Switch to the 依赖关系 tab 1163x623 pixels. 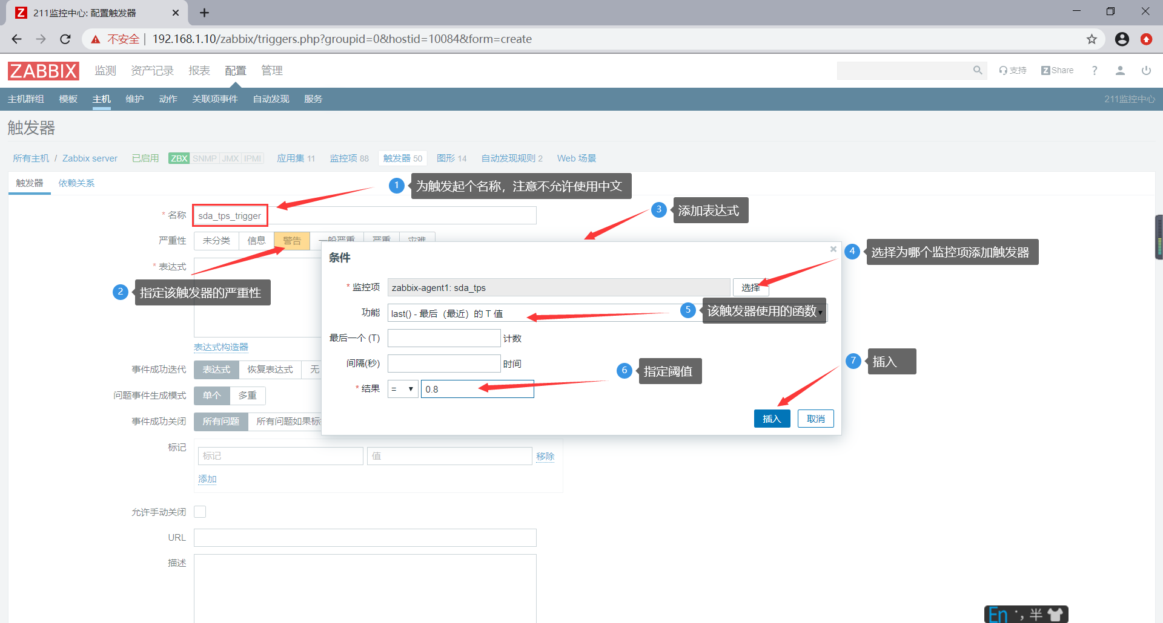(x=76, y=183)
